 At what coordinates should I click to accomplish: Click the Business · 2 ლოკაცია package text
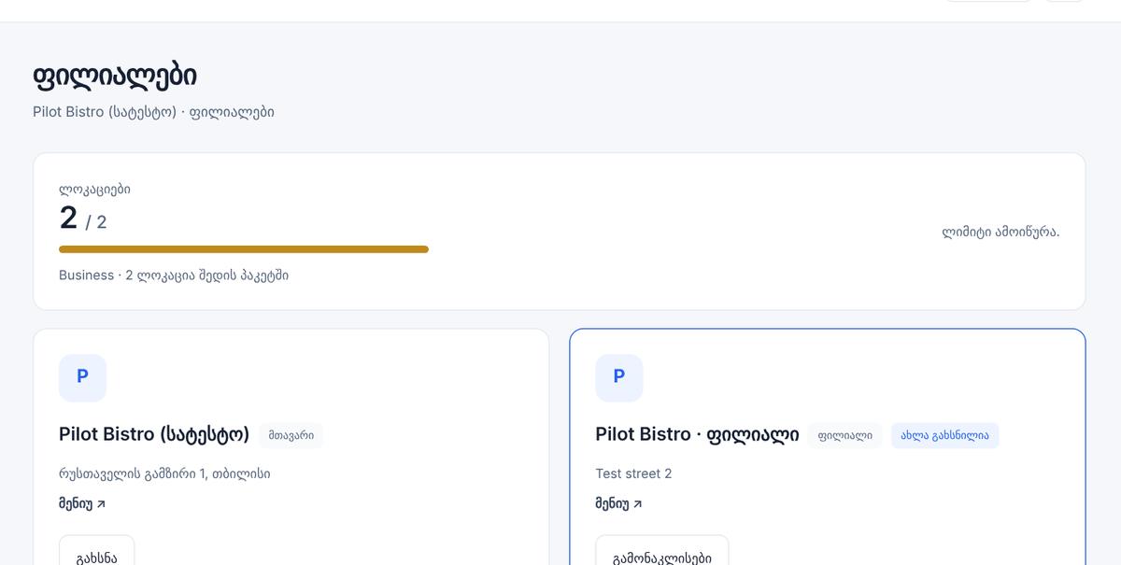174,275
